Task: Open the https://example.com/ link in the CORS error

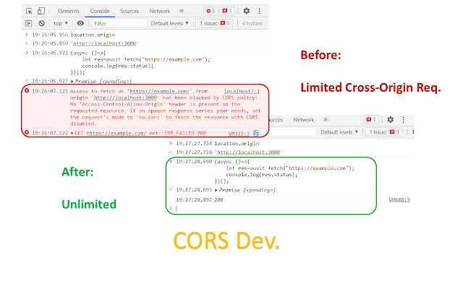Action: coord(159,91)
